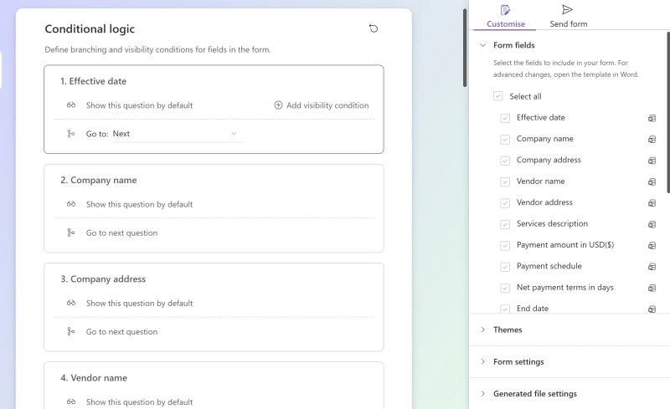Toggle the Effective date checkbox

505,118
